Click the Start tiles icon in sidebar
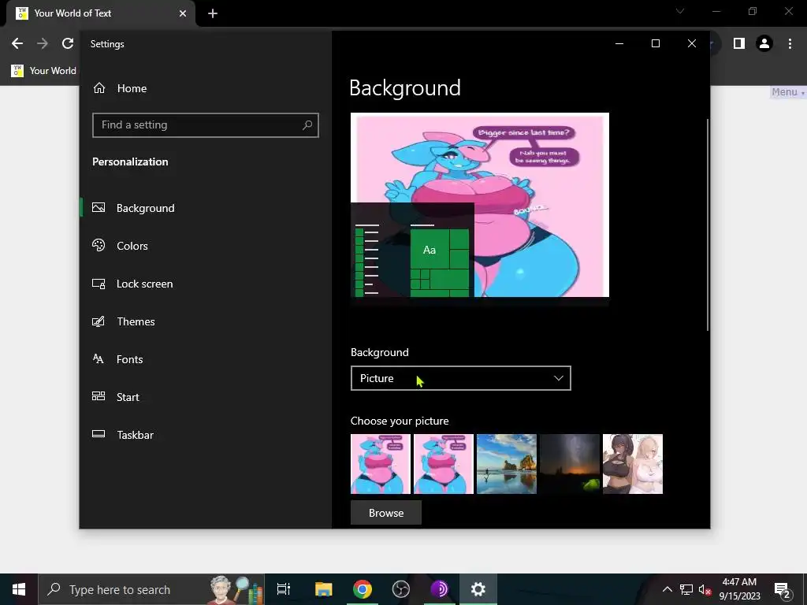Viewport: 807px width, 605px height. [x=99, y=396]
